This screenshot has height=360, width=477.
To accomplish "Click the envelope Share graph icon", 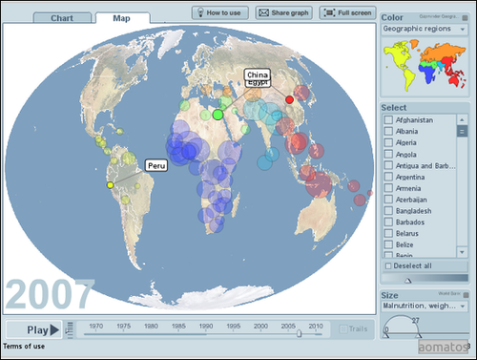I will tap(263, 12).
